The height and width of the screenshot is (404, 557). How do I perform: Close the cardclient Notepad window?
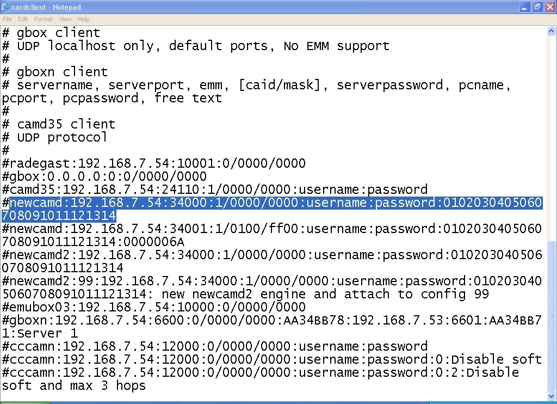coord(550,7)
